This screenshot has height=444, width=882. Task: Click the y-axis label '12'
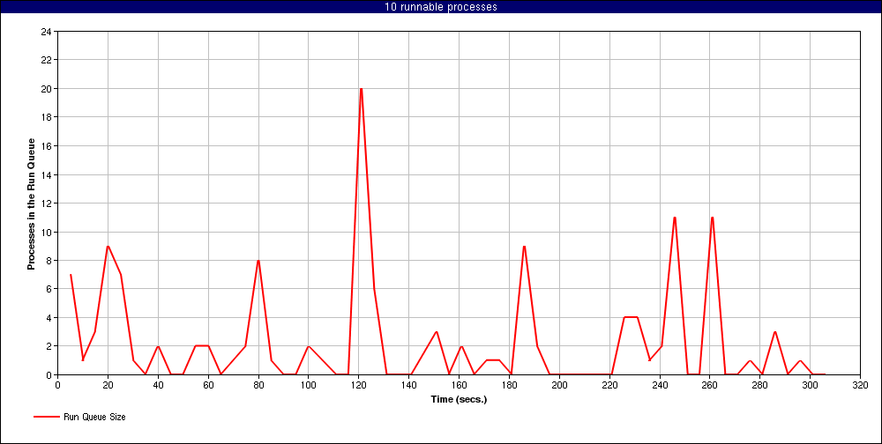(x=47, y=203)
